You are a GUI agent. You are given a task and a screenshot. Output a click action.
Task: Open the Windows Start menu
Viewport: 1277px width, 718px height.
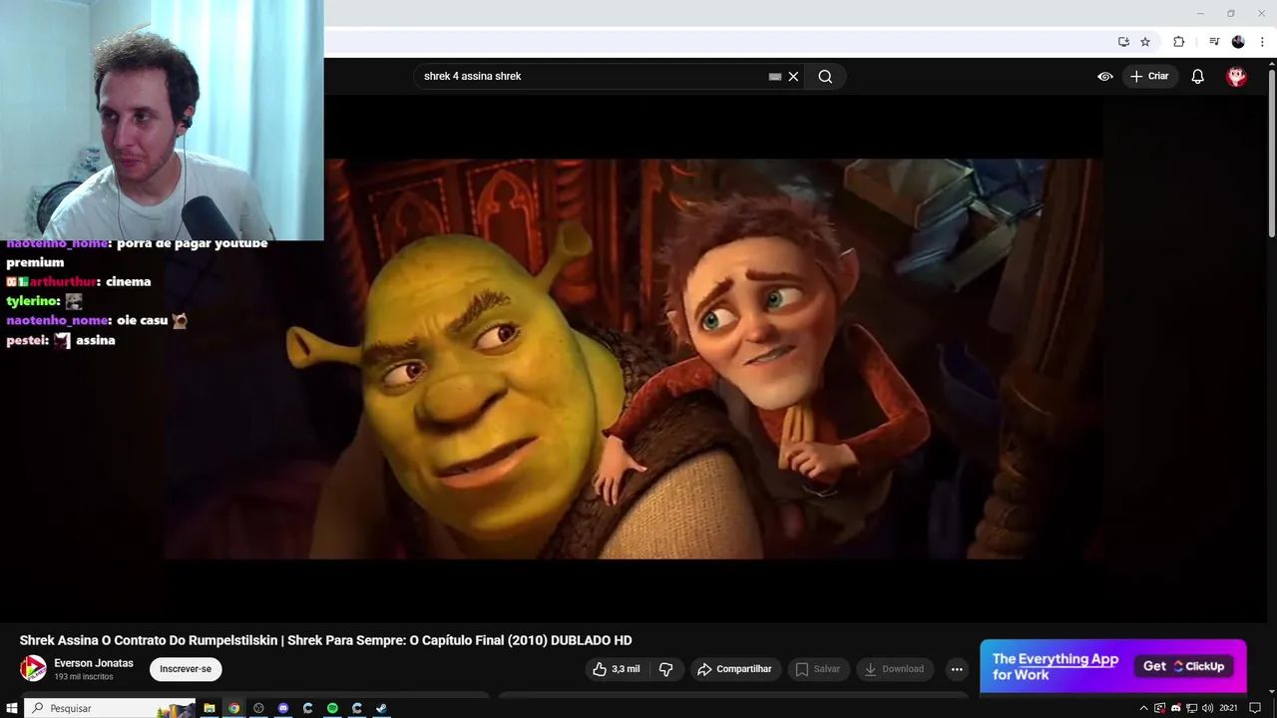pos(12,708)
